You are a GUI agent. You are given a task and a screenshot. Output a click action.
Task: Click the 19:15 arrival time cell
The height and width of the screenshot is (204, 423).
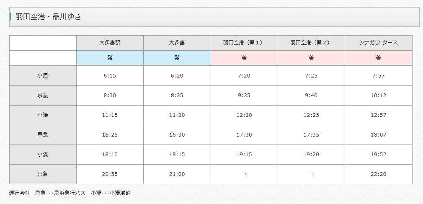244,155
